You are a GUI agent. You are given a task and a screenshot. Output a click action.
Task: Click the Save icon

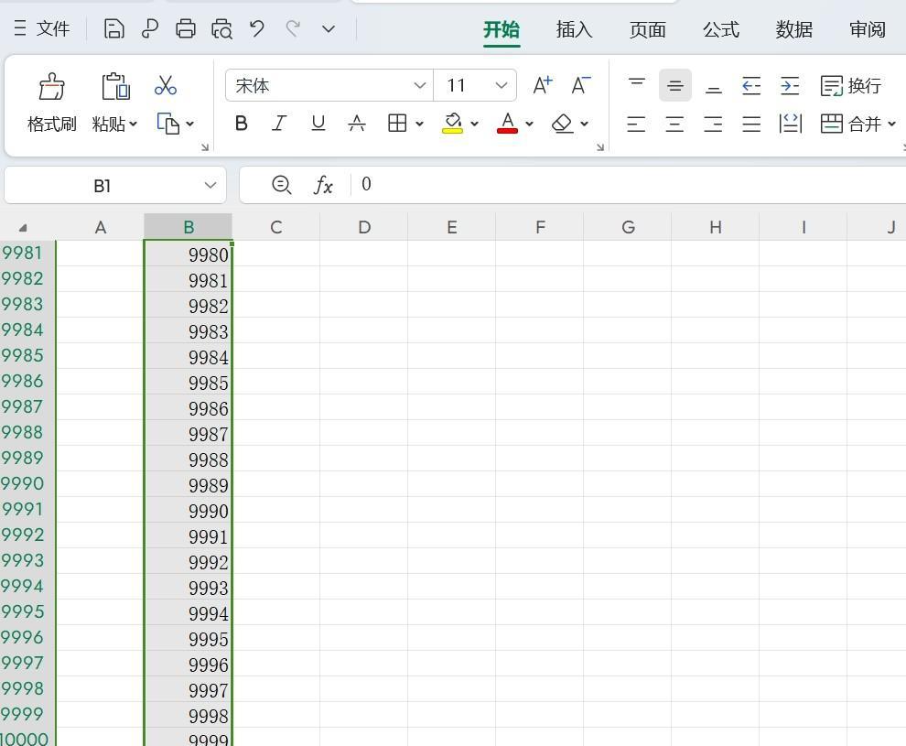click(x=113, y=28)
